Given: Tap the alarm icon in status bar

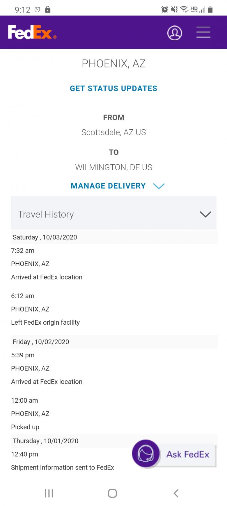Looking at the screenshot, I should tap(165, 10).
